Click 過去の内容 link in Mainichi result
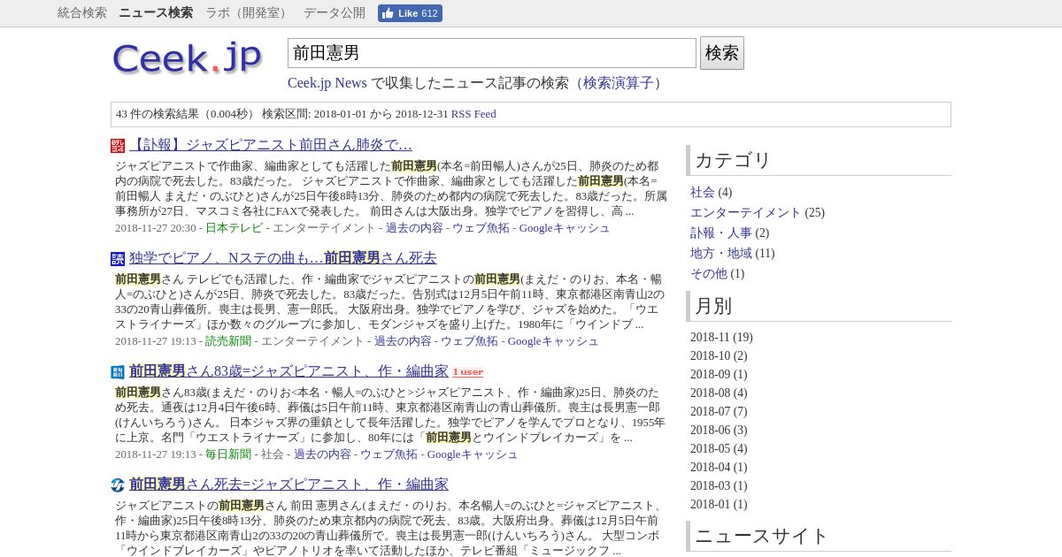The height and width of the screenshot is (557, 1062). [322, 454]
